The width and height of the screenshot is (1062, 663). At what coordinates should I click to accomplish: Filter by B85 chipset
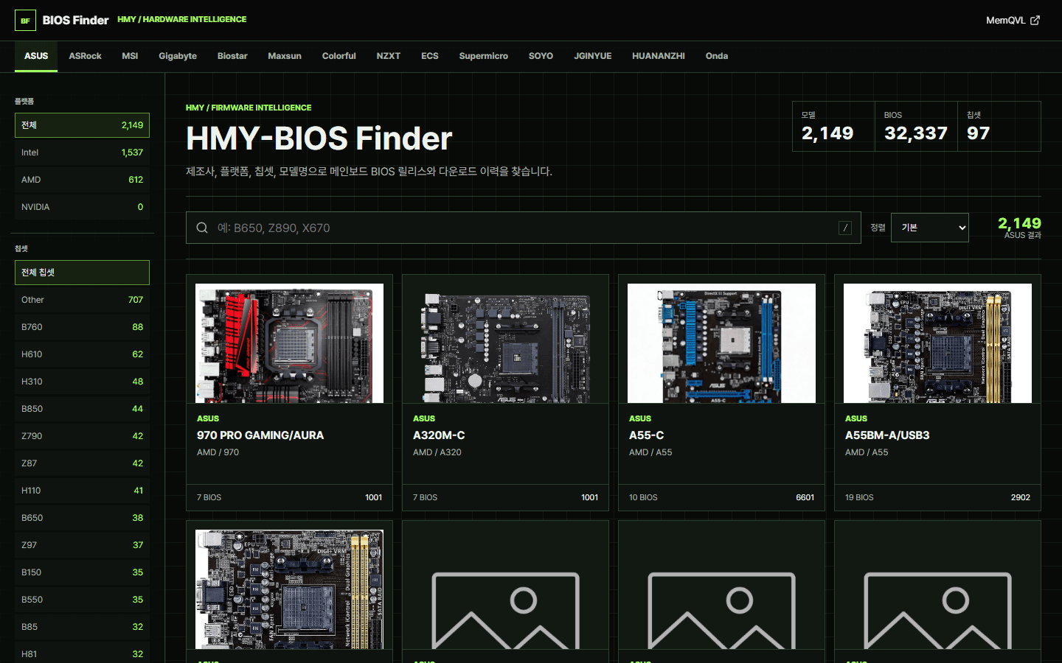[82, 627]
